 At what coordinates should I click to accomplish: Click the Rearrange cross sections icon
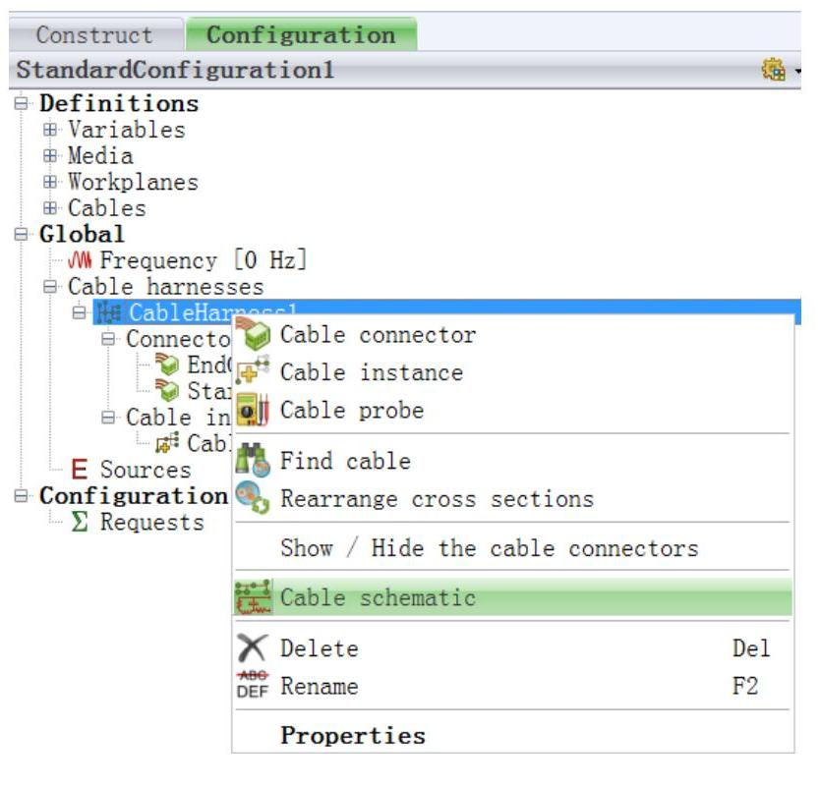(x=253, y=497)
